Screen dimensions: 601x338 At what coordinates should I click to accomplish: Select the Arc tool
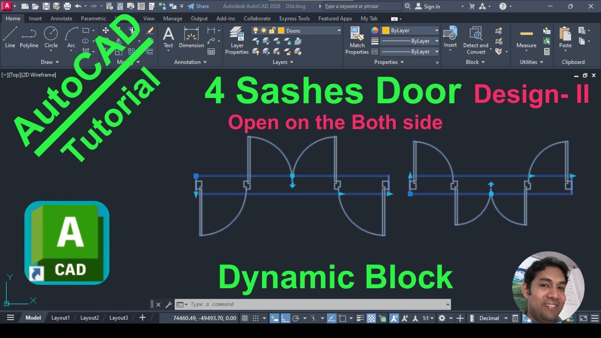point(71,38)
